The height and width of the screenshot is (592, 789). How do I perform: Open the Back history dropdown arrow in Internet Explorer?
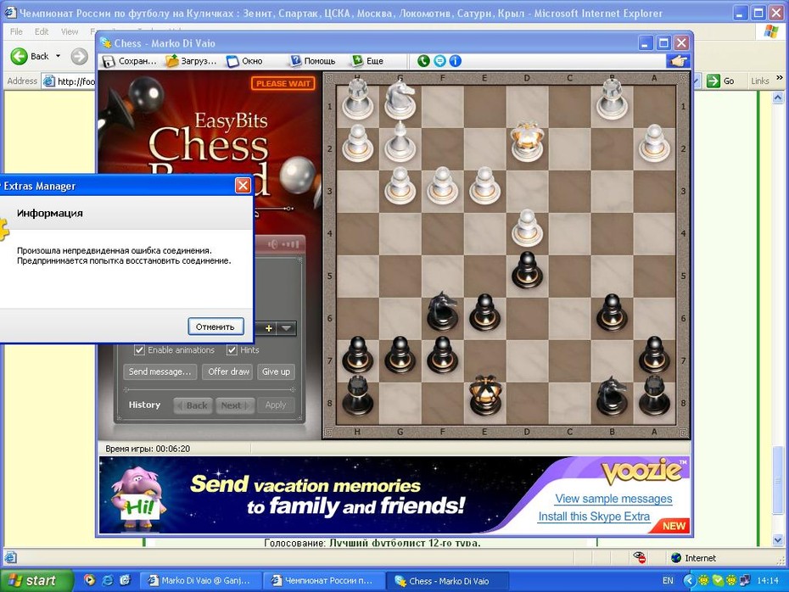[58, 56]
